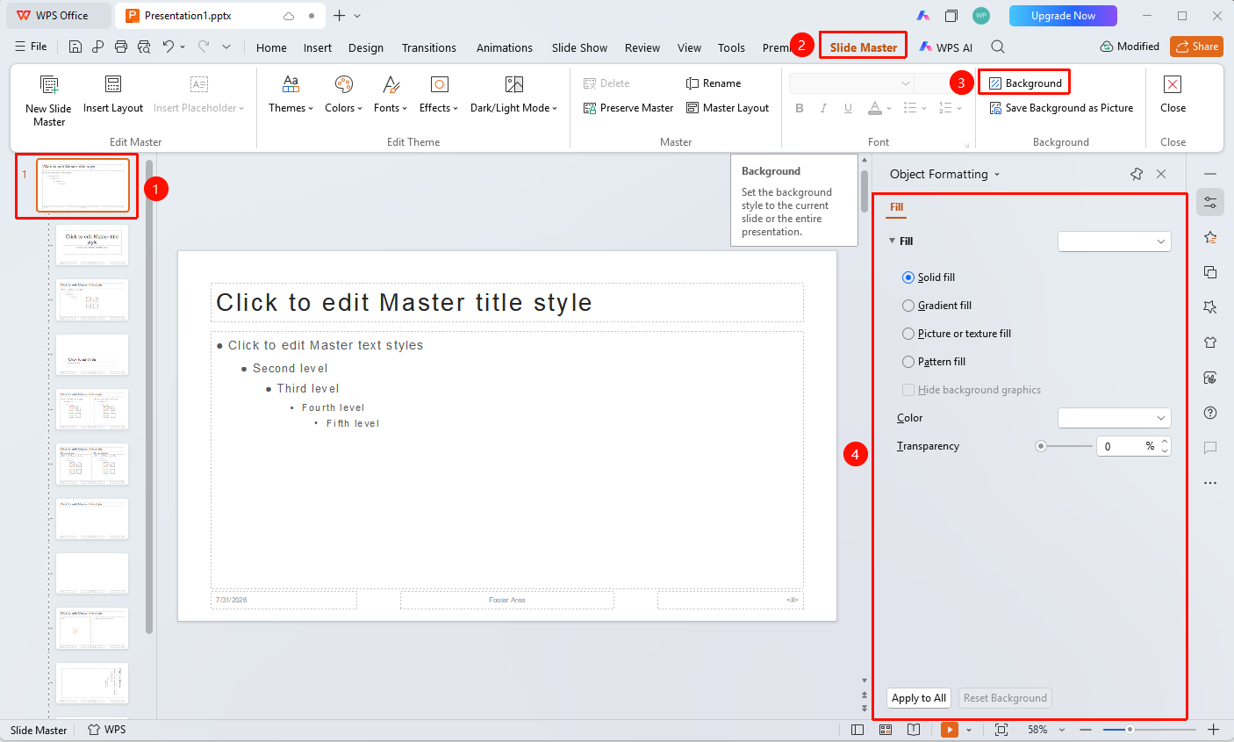Close Slide Master view
This screenshot has width=1234, height=742.
click(1173, 95)
